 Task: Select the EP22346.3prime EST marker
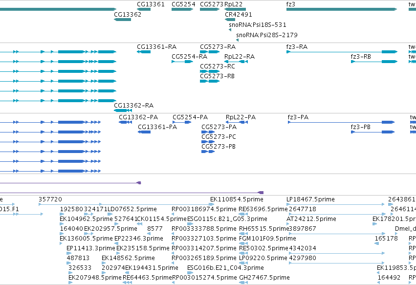click(x=117, y=243)
